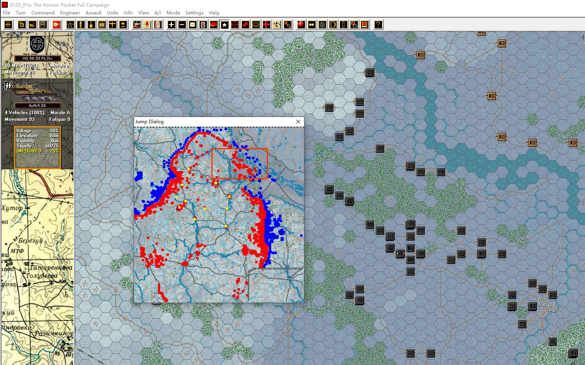Open the Info menu
The width and height of the screenshot is (585, 365).
click(x=128, y=12)
